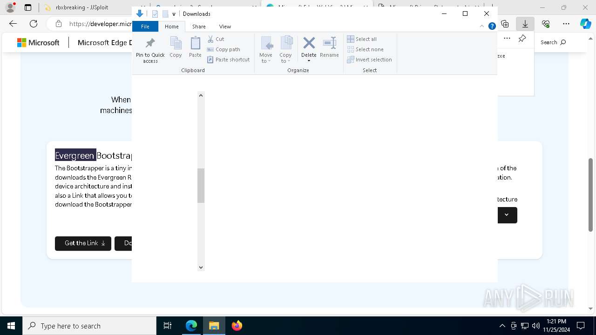This screenshot has height=335, width=596.
Task: Open Edge profile avatar icon
Action: point(10,7)
